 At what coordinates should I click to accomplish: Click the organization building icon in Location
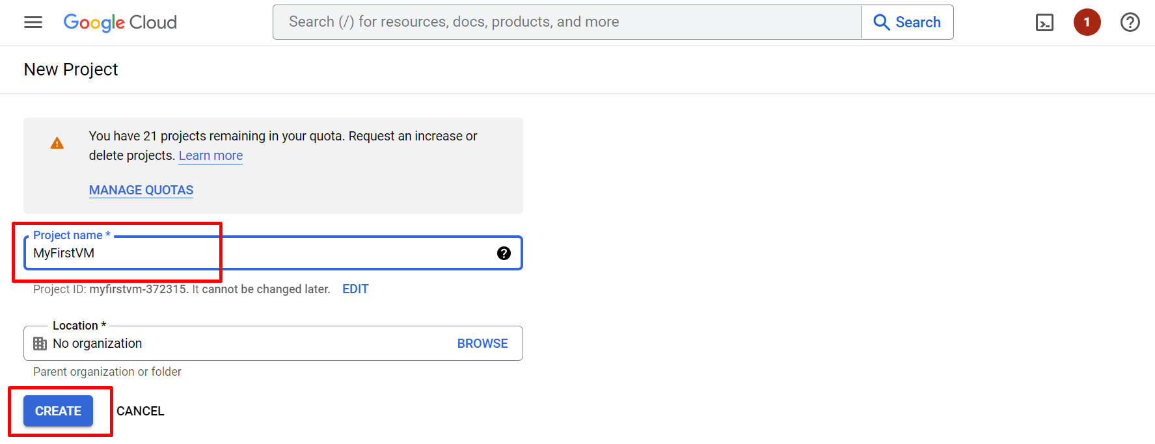tap(40, 343)
